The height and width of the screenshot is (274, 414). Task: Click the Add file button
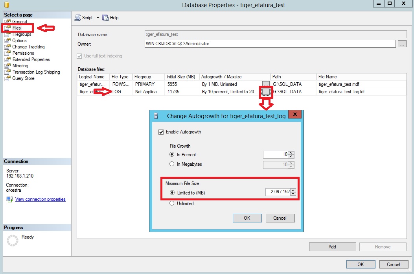(332, 247)
